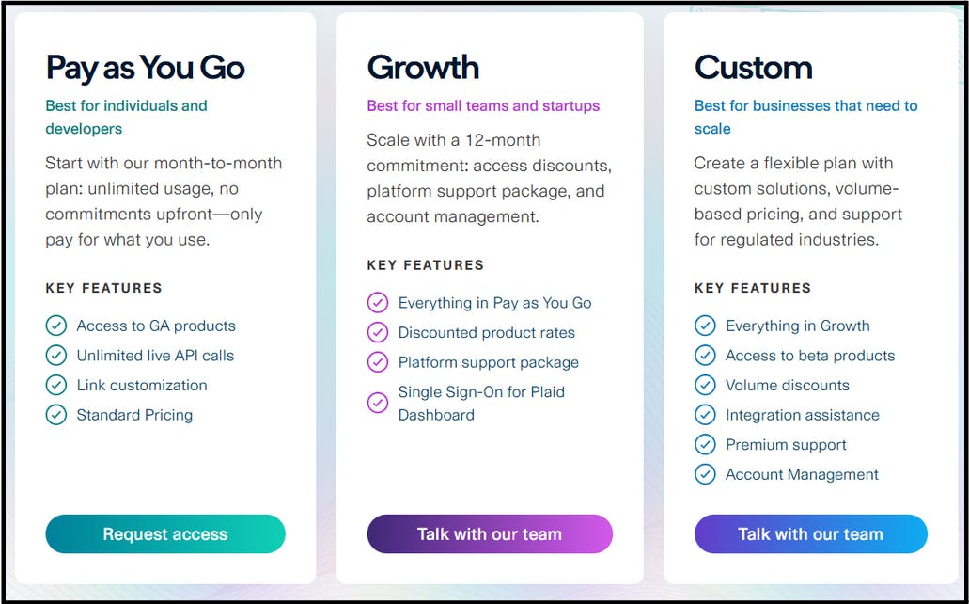Click blue checkmark beside Volume discounts
Screen dimensions: 969x604
click(x=705, y=385)
